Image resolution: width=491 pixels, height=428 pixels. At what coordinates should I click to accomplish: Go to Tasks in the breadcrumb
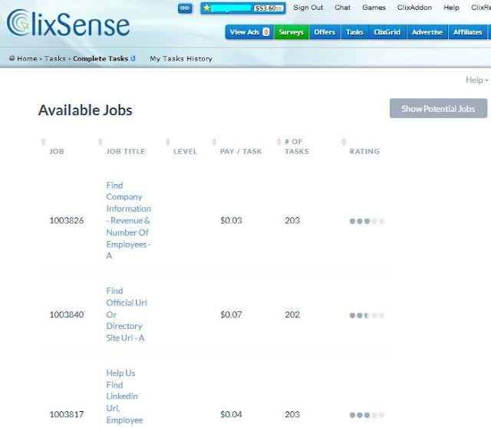[55, 58]
